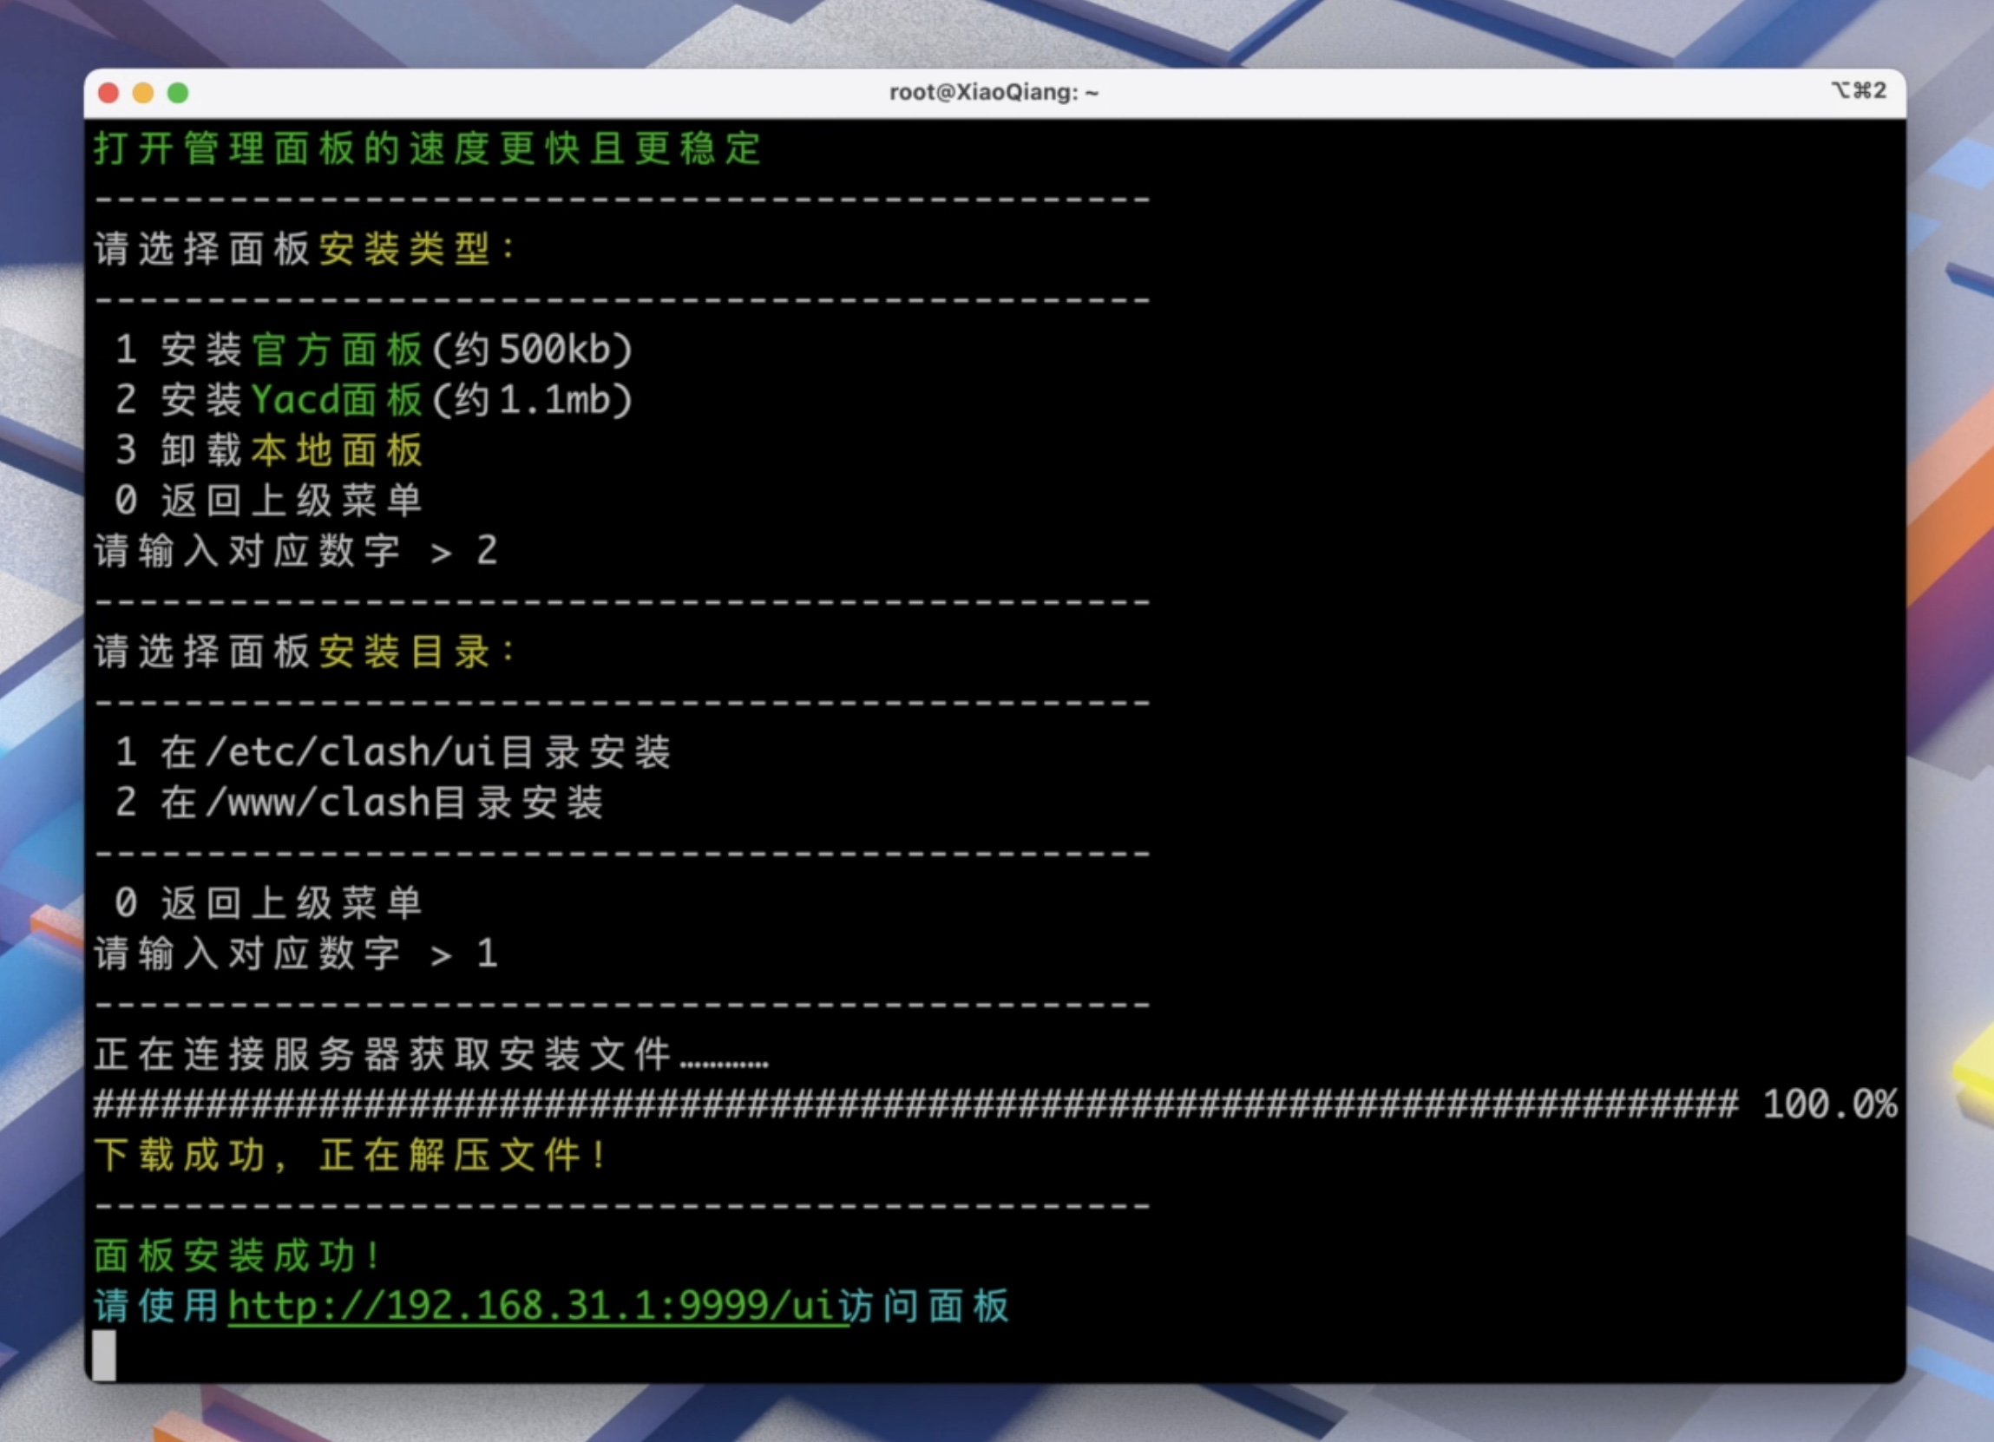This screenshot has width=1994, height=1442.
Task: Click the hash-mark download progress bar
Action: pyautogui.click(x=915, y=1104)
